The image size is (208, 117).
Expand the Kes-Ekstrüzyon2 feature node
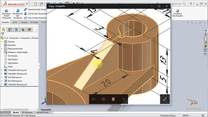click(2, 81)
